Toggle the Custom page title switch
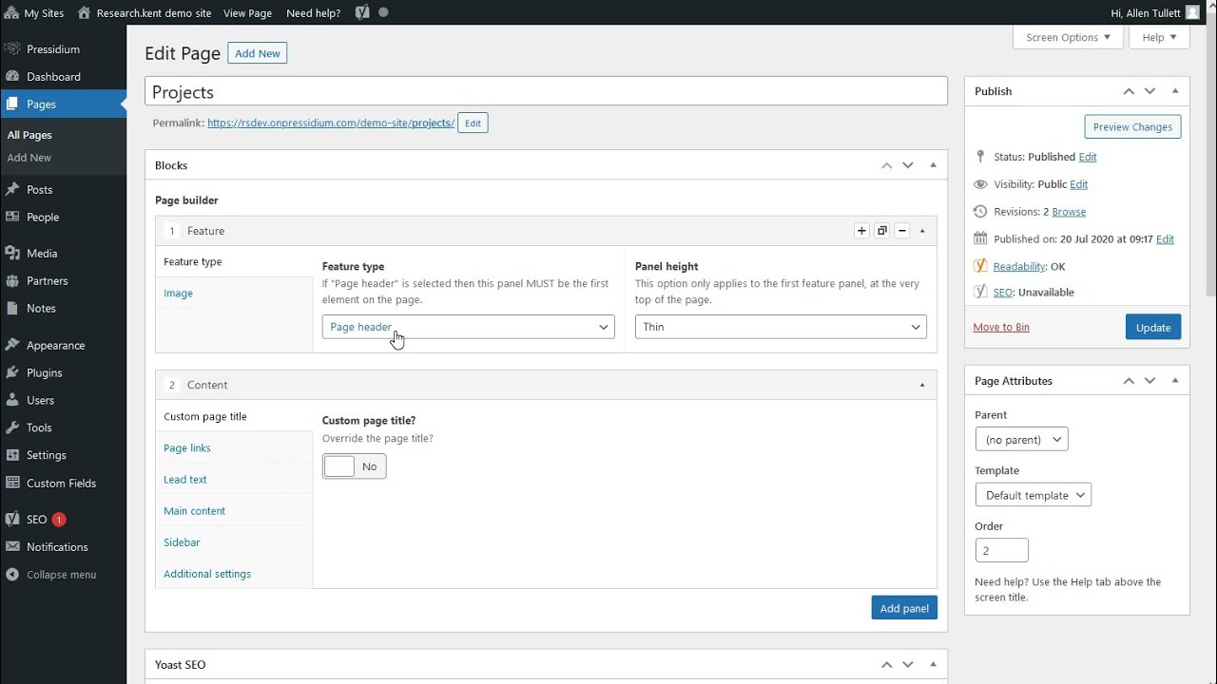The image size is (1217, 684). coord(354,466)
